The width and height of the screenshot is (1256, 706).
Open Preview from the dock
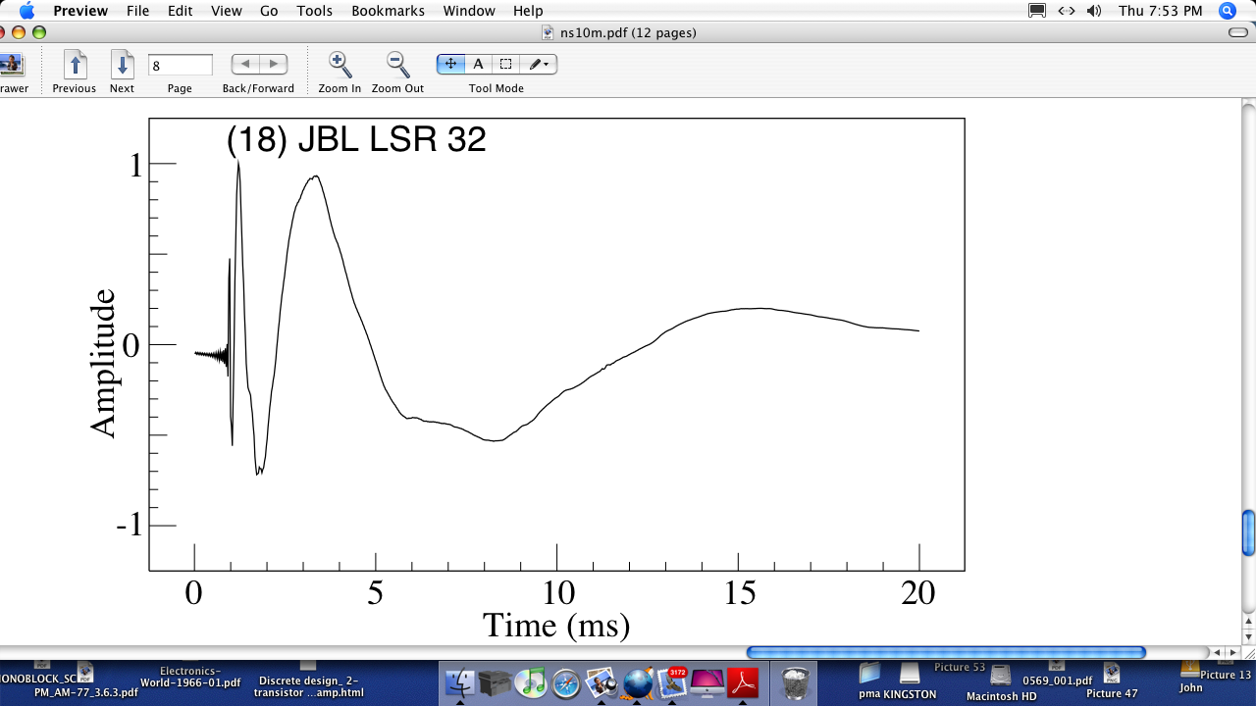point(602,681)
